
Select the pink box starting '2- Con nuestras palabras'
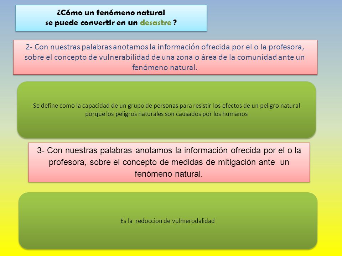[165, 57]
